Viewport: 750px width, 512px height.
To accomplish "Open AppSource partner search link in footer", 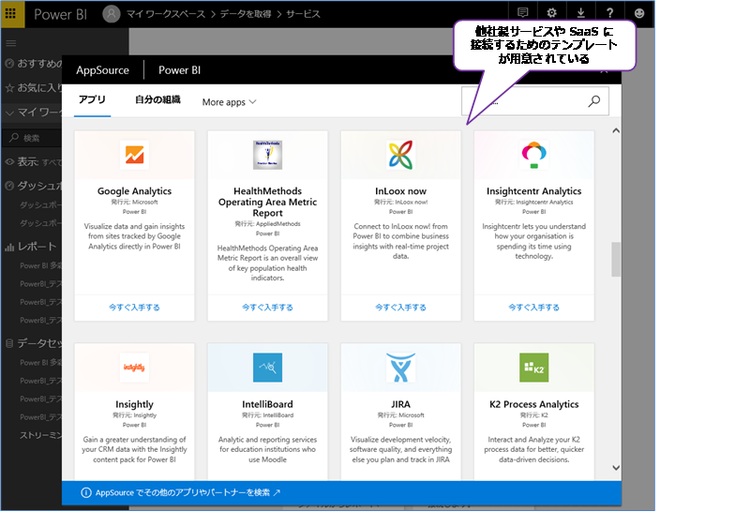I will pos(187,492).
